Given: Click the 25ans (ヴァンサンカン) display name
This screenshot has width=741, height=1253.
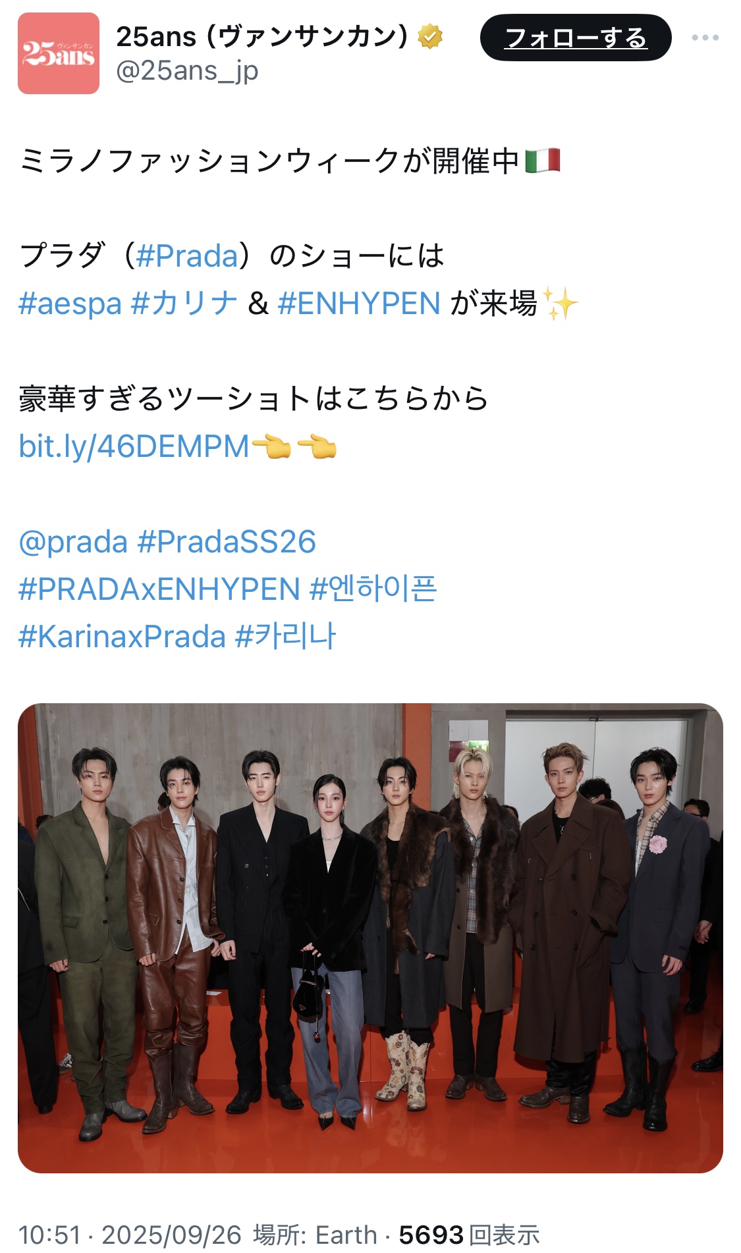Looking at the screenshot, I should 263,37.
